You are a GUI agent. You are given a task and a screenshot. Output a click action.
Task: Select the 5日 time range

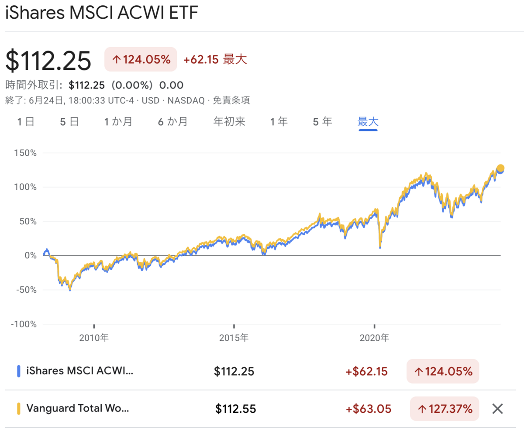coord(69,122)
